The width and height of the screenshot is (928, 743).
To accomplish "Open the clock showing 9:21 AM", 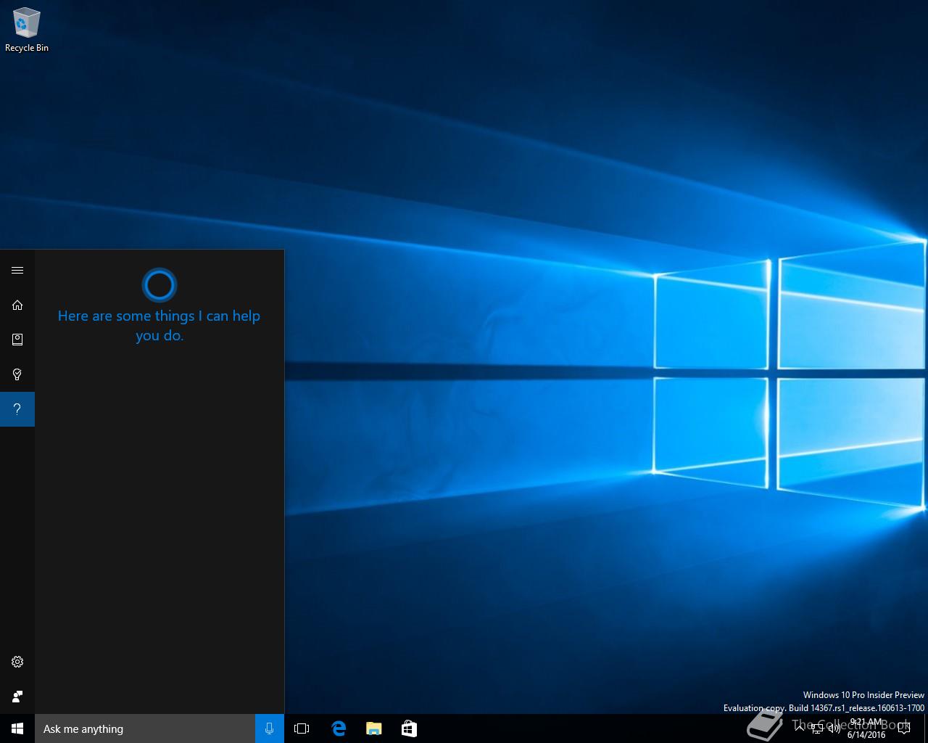I will [x=866, y=728].
